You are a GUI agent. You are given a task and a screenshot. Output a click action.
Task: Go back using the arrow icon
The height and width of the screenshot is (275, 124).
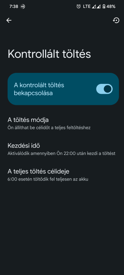tap(9, 20)
